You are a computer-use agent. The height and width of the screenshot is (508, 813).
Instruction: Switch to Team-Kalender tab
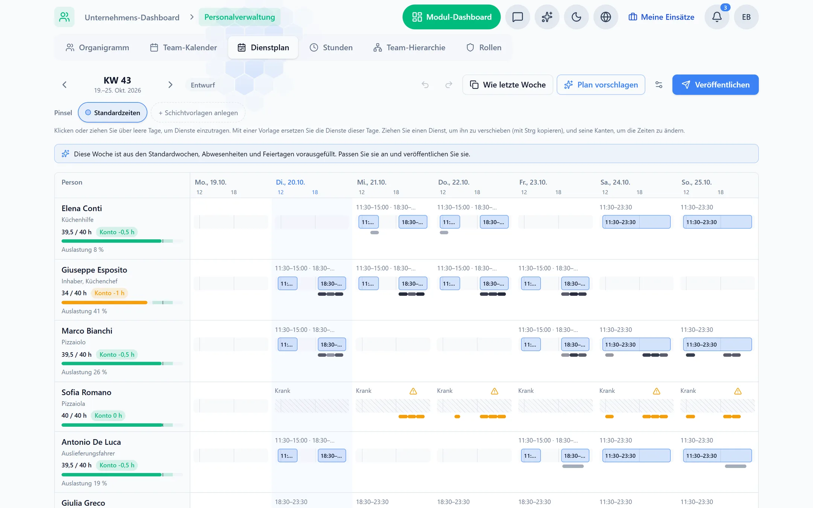(184, 47)
